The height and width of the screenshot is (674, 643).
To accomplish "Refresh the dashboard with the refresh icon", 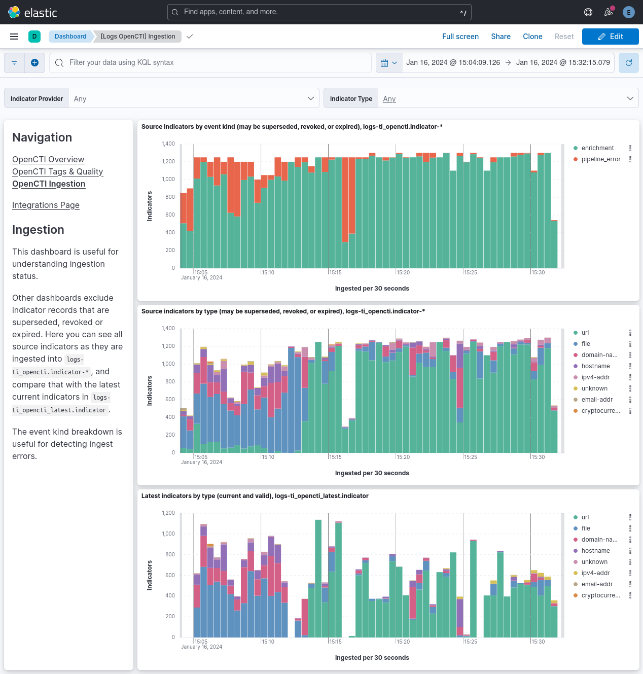I will coord(628,62).
